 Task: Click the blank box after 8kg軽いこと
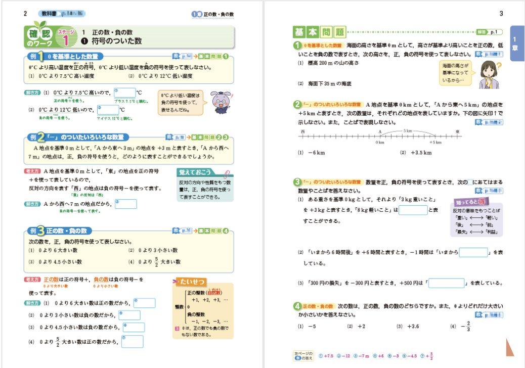pos(413,210)
